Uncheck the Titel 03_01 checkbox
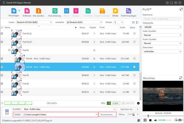 (2, 33)
